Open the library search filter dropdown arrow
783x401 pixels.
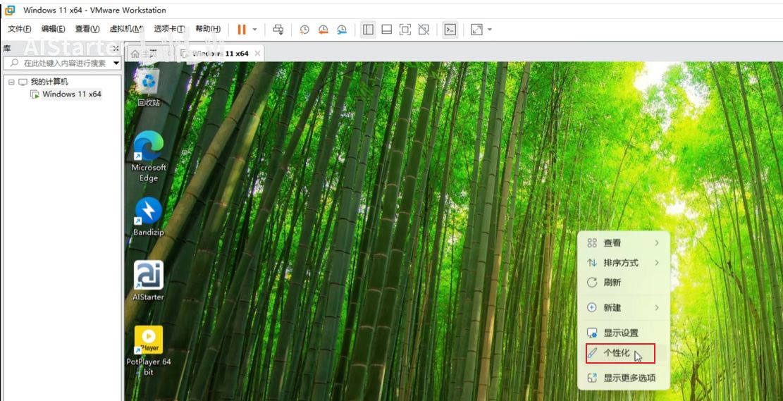116,63
